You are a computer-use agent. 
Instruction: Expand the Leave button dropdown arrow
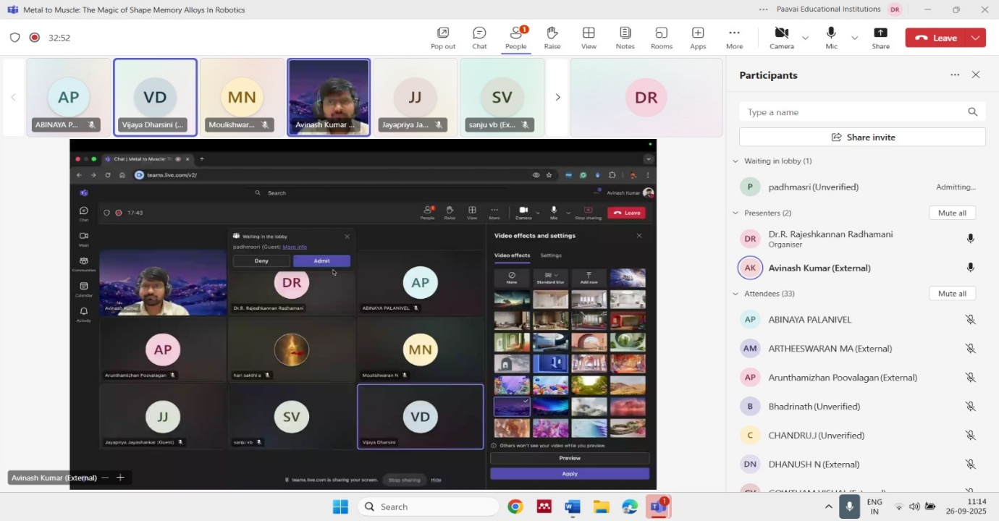(x=976, y=38)
